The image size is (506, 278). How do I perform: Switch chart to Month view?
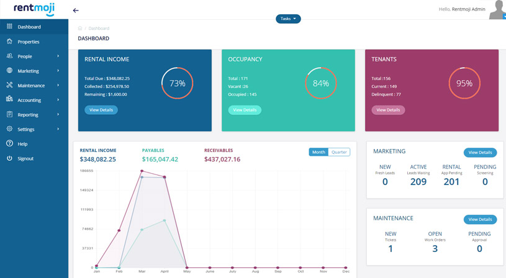(319, 152)
